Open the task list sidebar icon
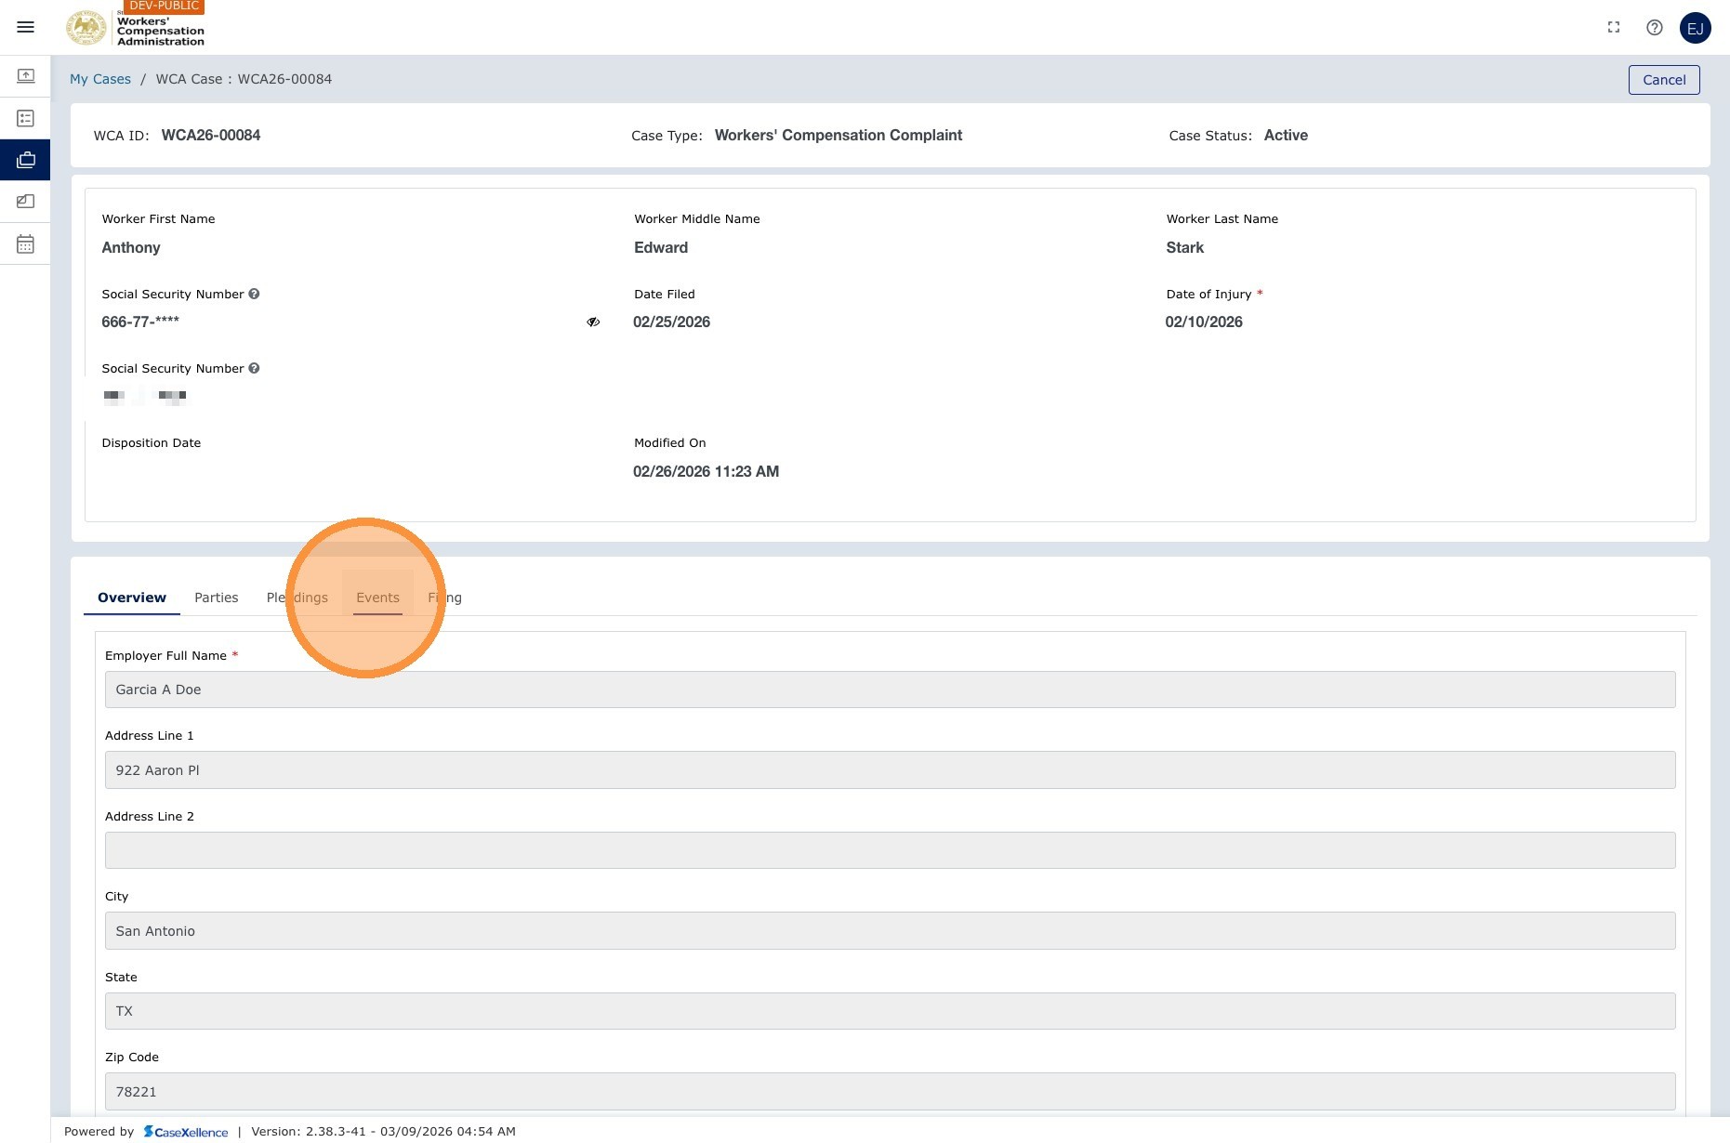Image resolution: width=1730 pixels, height=1143 pixels. (26, 118)
